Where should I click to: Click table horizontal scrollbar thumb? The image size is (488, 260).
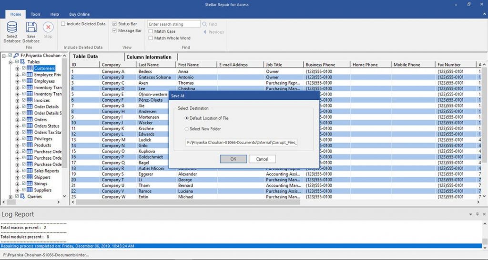(188, 202)
